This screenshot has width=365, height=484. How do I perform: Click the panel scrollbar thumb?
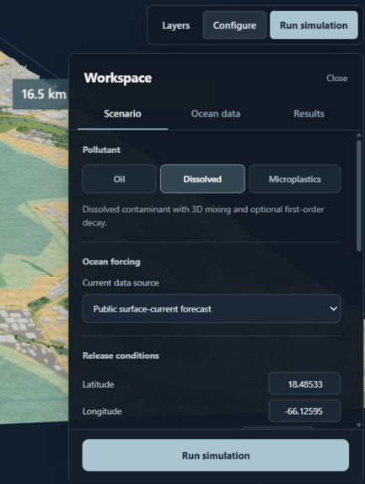tap(359, 196)
